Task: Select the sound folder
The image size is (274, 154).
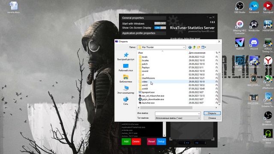Action: [145, 71]
